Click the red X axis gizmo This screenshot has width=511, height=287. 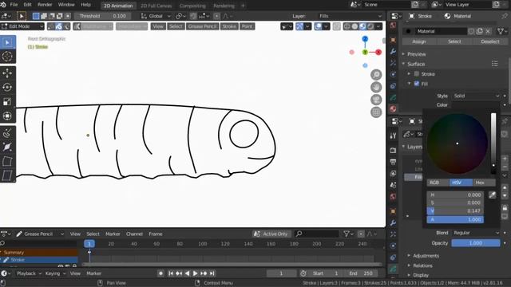point(378,52)
